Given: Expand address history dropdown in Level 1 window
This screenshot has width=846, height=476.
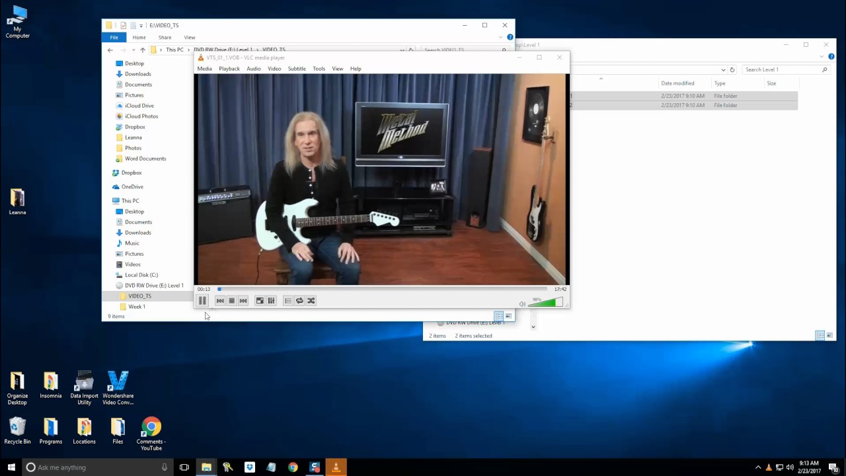Looking at the screenshot, I should pyautogui.click(x=723, y=69).
